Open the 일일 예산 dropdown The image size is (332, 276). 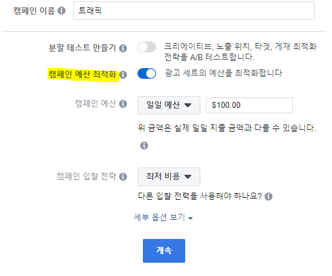[169, 105]
